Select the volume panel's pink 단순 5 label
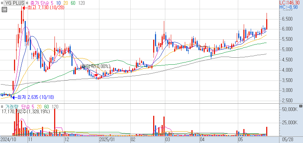This screenshot has width=303, height=143. click(28, 107)
